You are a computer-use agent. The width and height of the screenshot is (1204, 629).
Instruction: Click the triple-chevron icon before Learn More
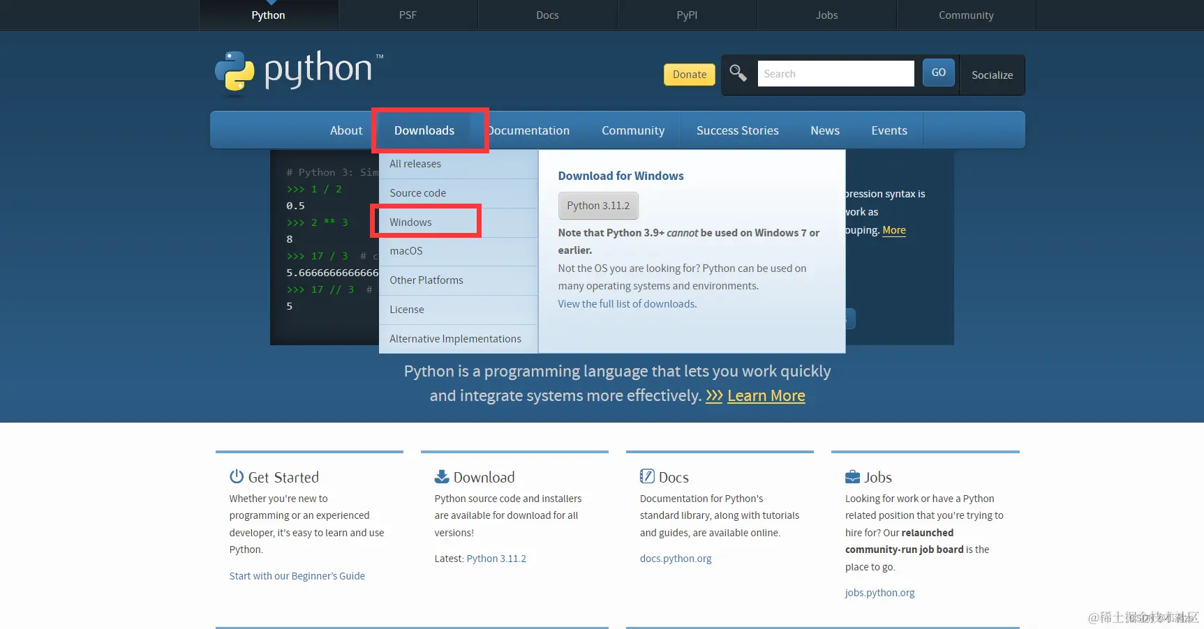714,396
